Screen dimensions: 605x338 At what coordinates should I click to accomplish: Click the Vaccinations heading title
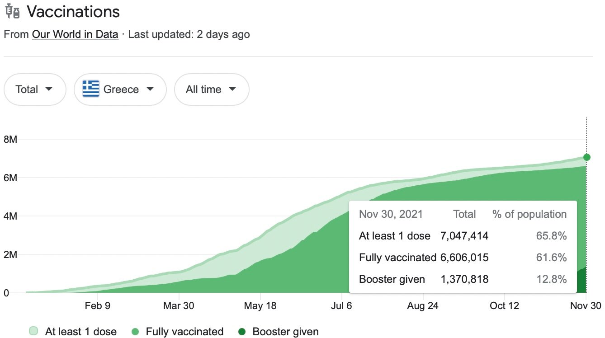[x=73, y=12]
